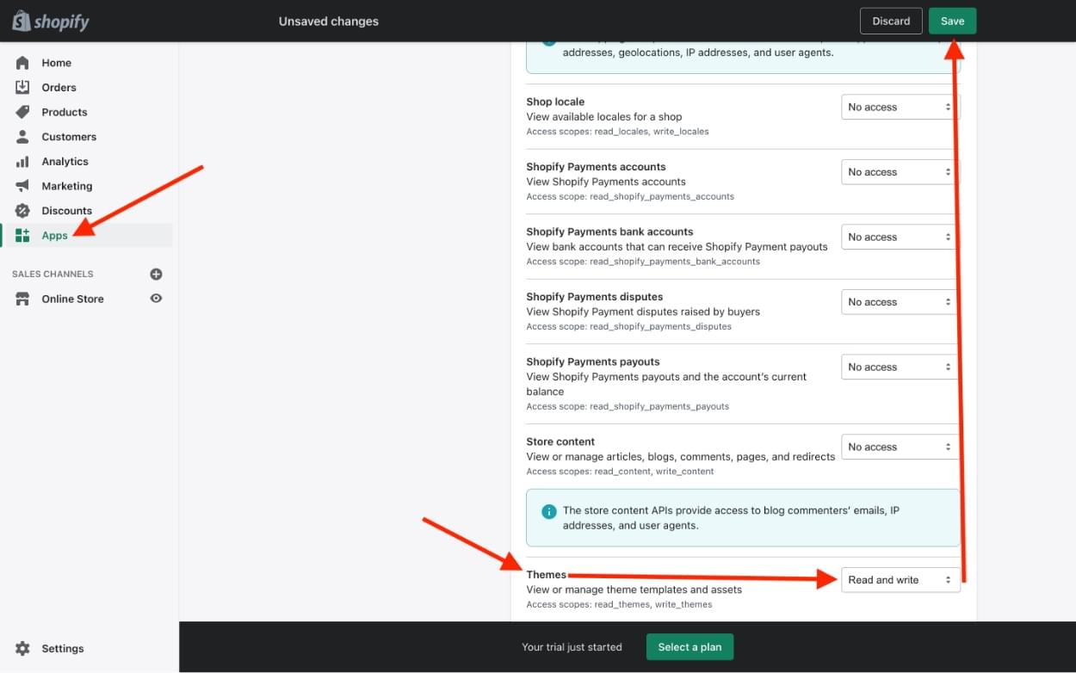Open the Online Store sales channel

(73, 299)
